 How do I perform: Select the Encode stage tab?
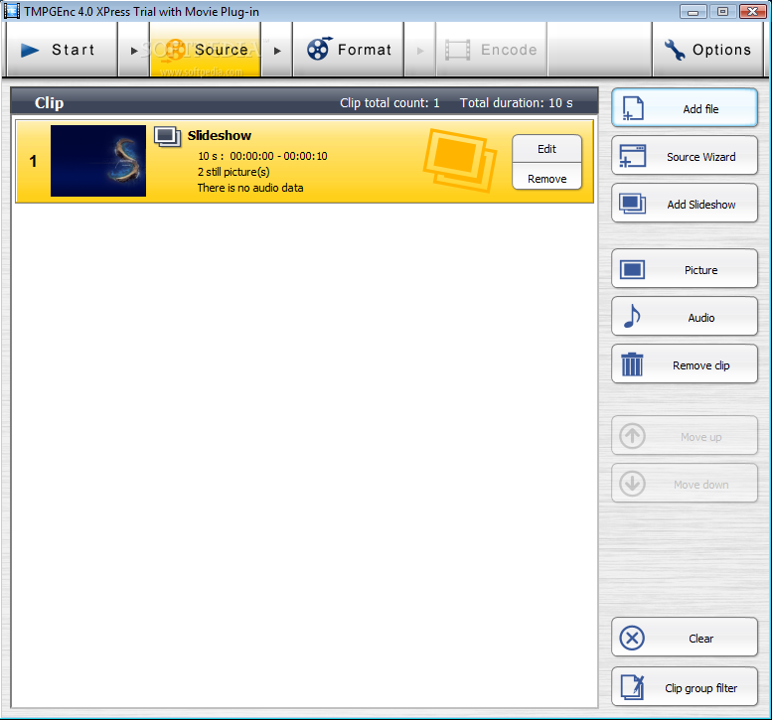492,50
